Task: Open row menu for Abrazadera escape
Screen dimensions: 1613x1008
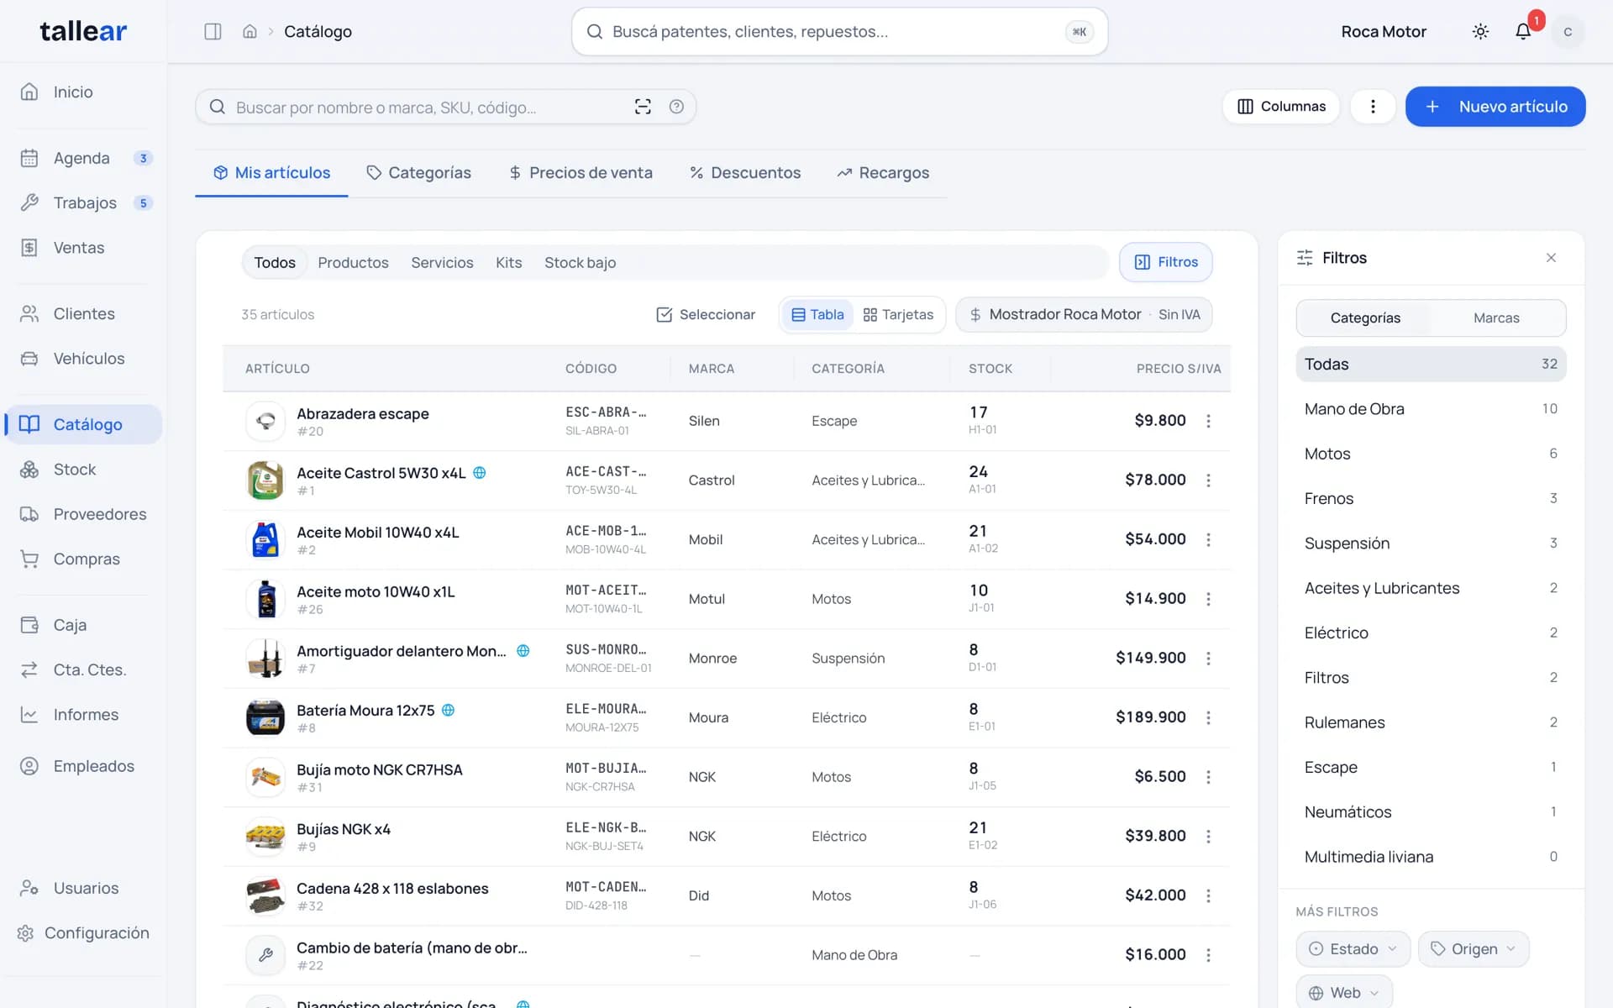Action: point(1208,421)
